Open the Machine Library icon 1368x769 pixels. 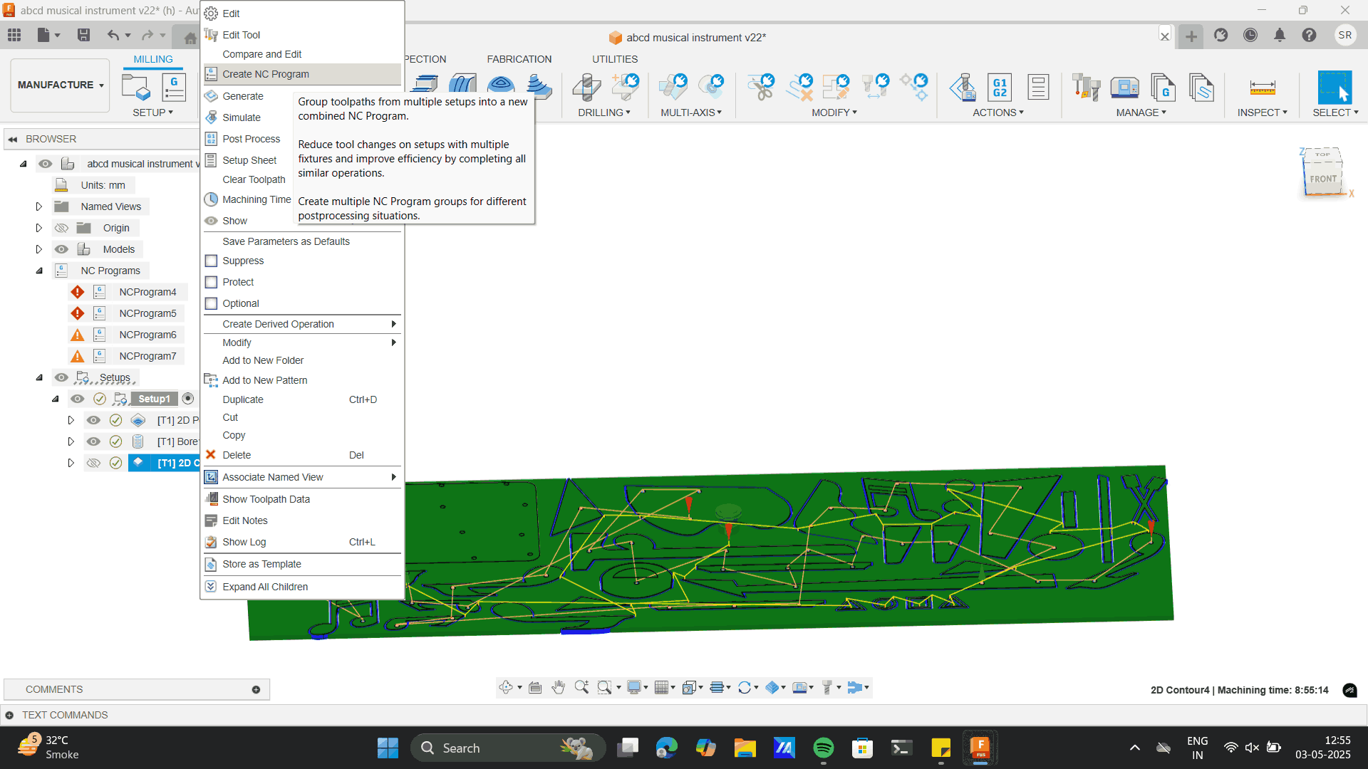pos(1124,88)
